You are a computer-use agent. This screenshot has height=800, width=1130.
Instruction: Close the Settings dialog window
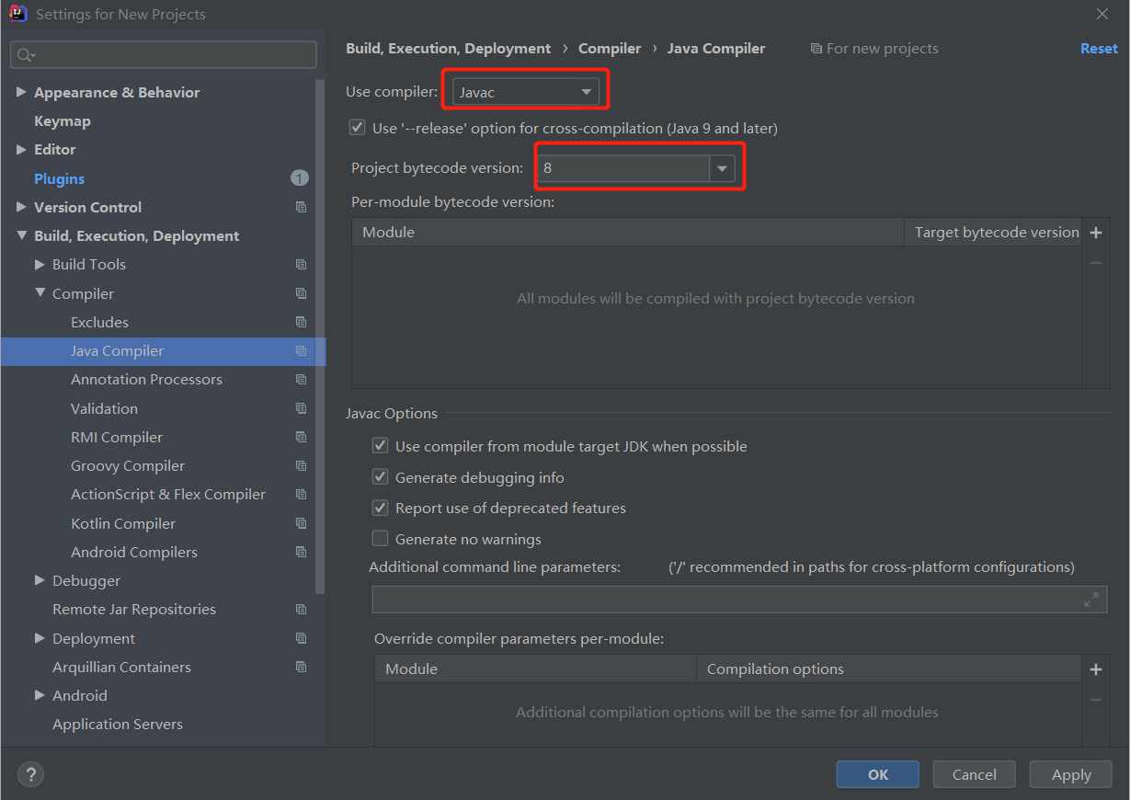point(1102,14)
